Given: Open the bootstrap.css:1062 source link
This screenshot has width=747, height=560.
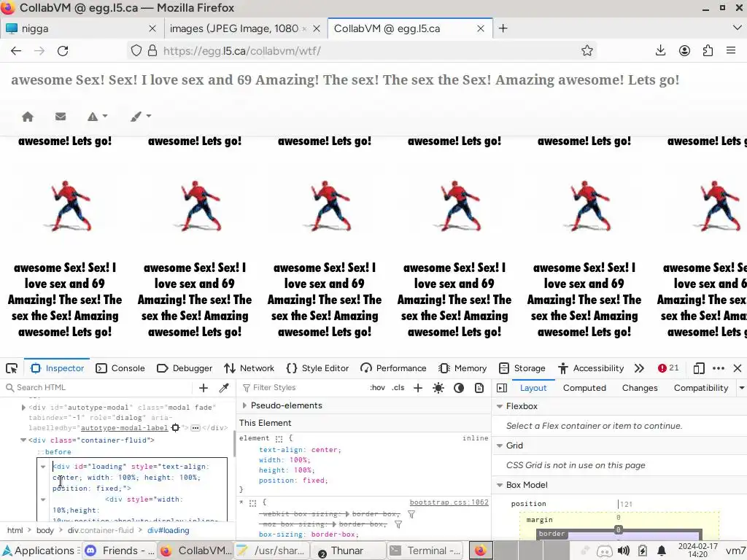Looking at the screenshot, I should click(x=449, y=502).
